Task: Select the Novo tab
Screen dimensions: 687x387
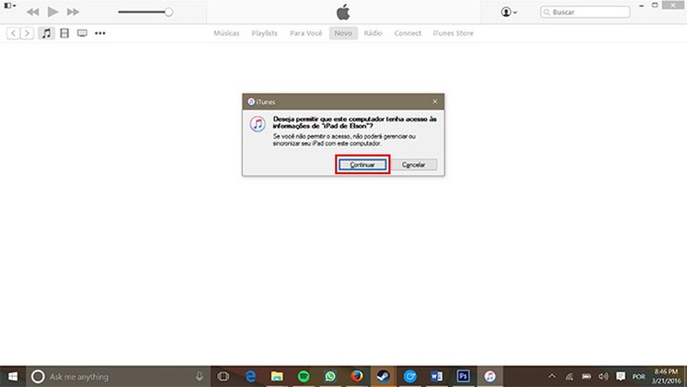Action: point(343,33)
